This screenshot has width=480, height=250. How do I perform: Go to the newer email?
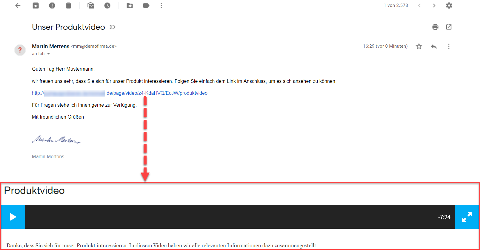click(419, 5)
